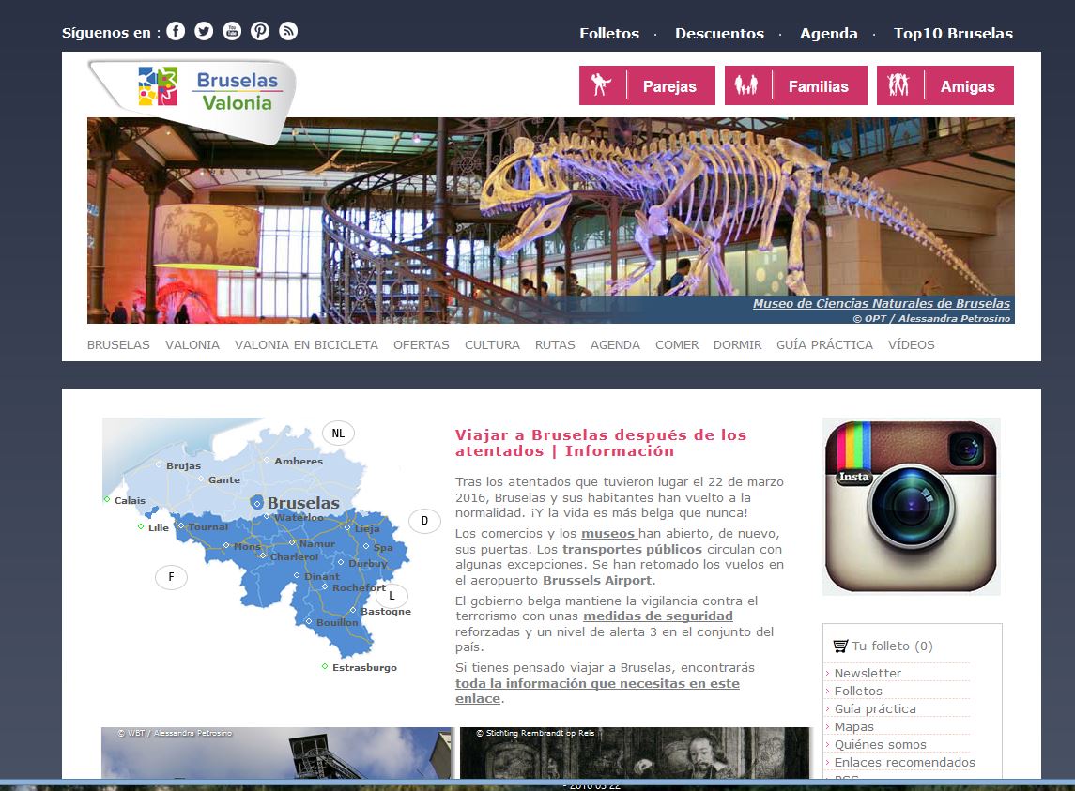Open Descuentos in top bar
The width and height of the screenshot is (1075, 791).
click(x=719, y=33)
